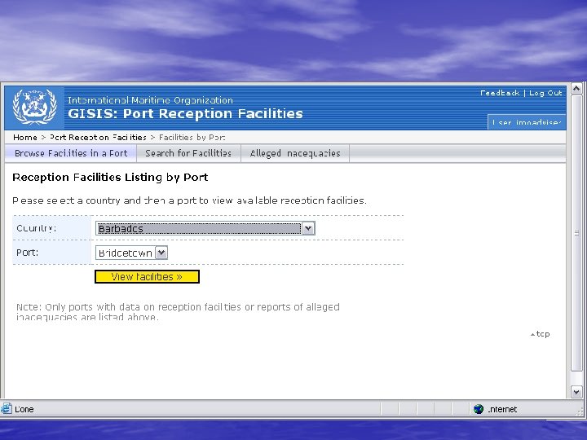Click the scrollbar up arrow

(x=576, y=89)
